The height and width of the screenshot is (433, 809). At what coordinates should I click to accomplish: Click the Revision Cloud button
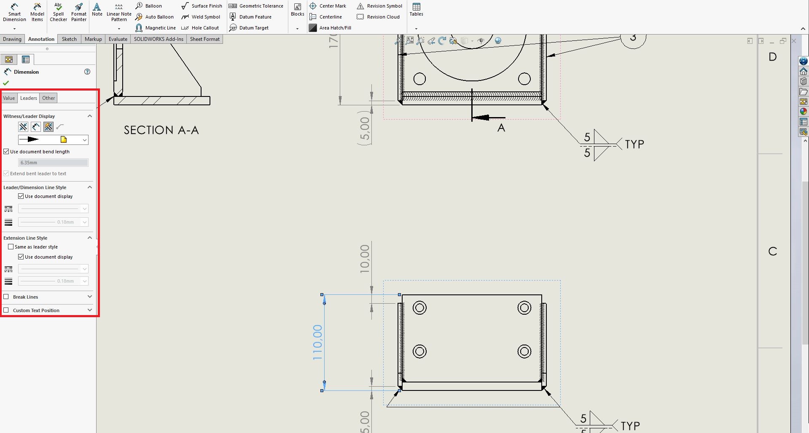[378, 17]
